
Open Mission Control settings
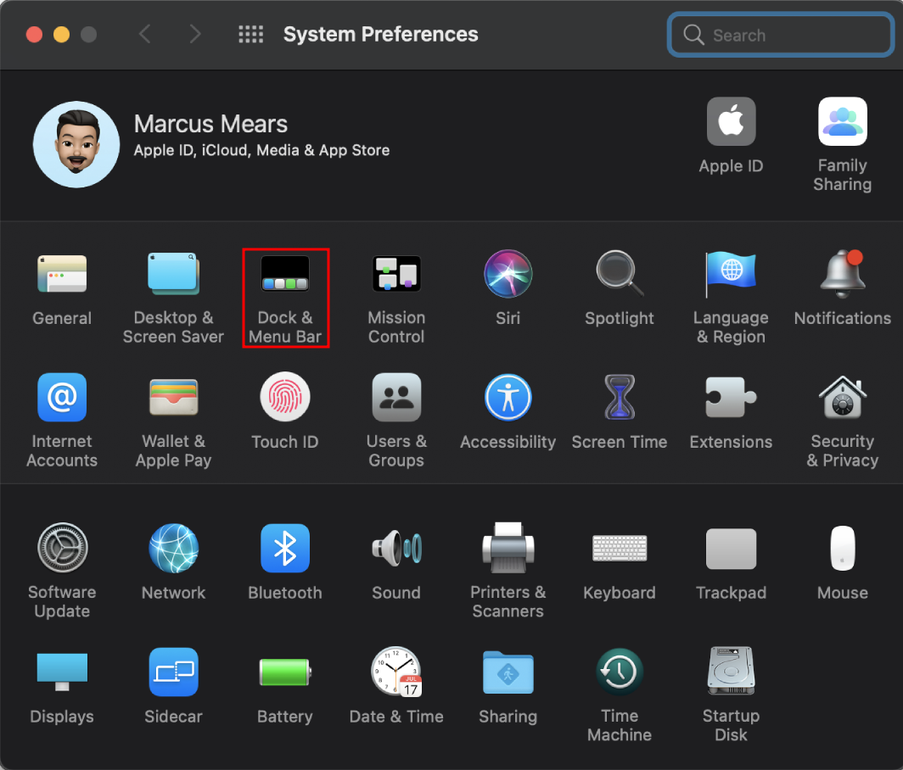[x=396, y=273]
